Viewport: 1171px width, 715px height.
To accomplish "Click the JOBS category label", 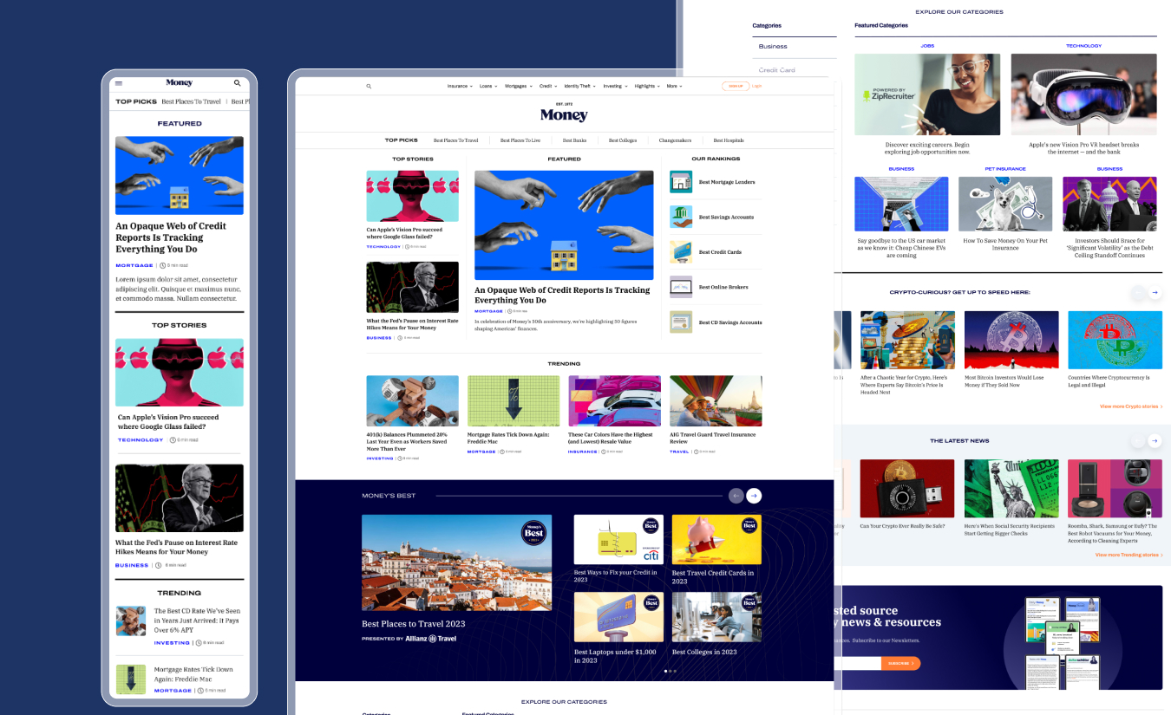I will 927,46.
